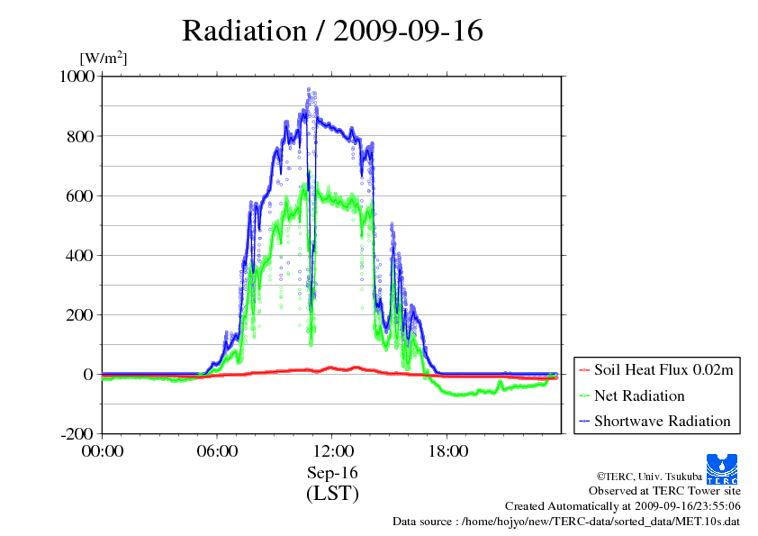Click the y-axis value '800'

(80, 136)
